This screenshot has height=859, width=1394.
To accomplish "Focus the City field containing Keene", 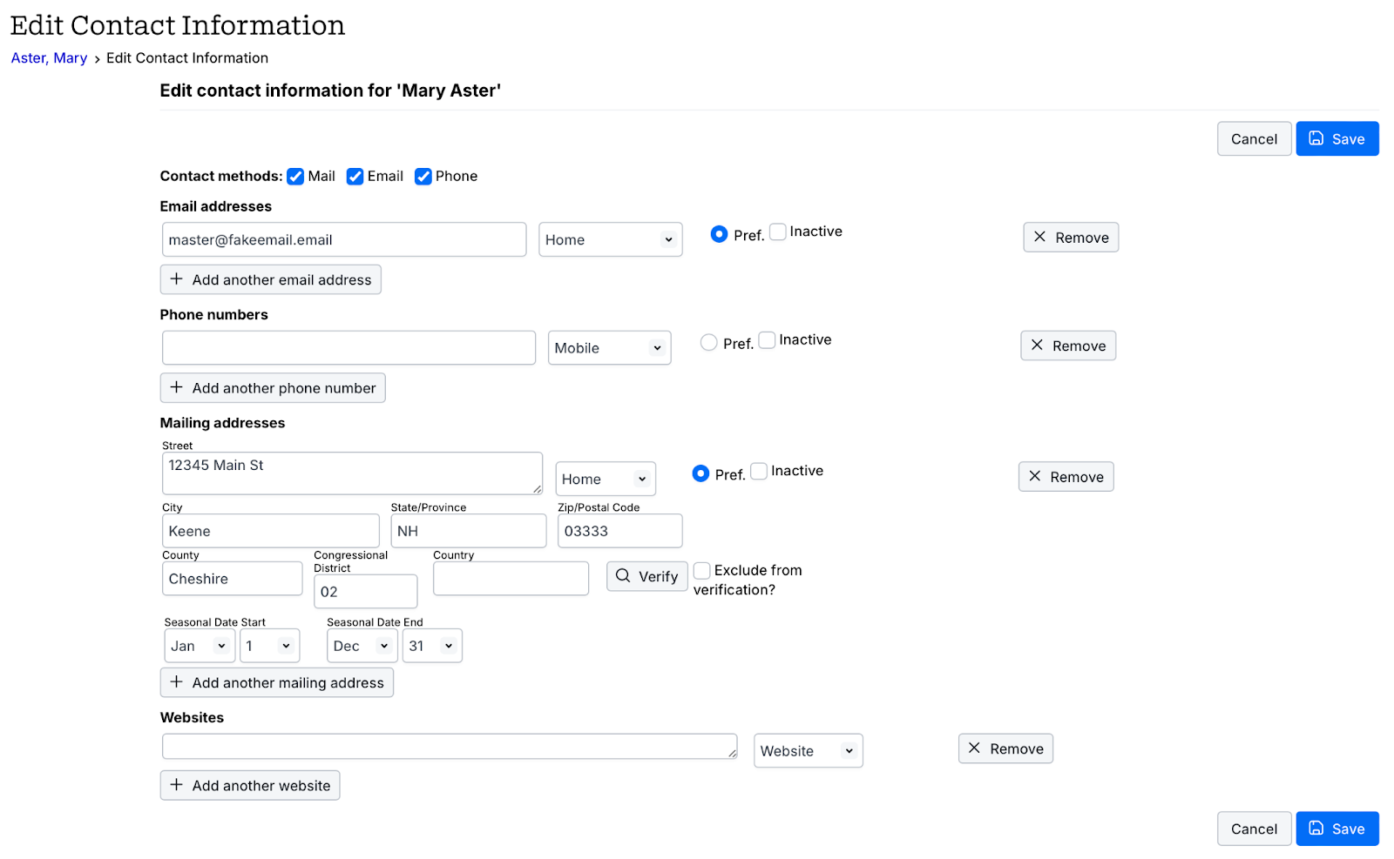I will (x=271, y=531).
